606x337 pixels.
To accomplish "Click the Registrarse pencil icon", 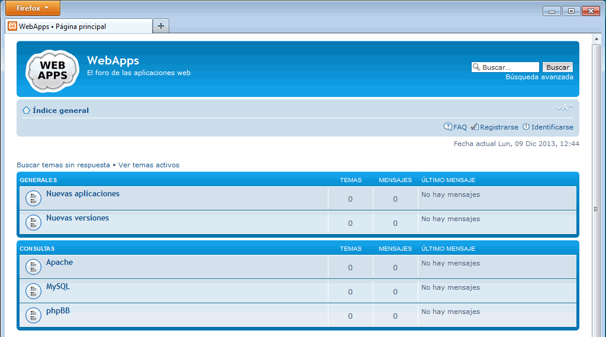I will tap(475, 127).
